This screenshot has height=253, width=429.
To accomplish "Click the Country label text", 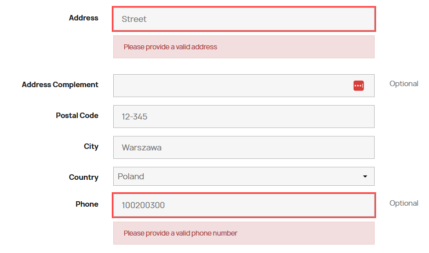I will click(83, 177).
